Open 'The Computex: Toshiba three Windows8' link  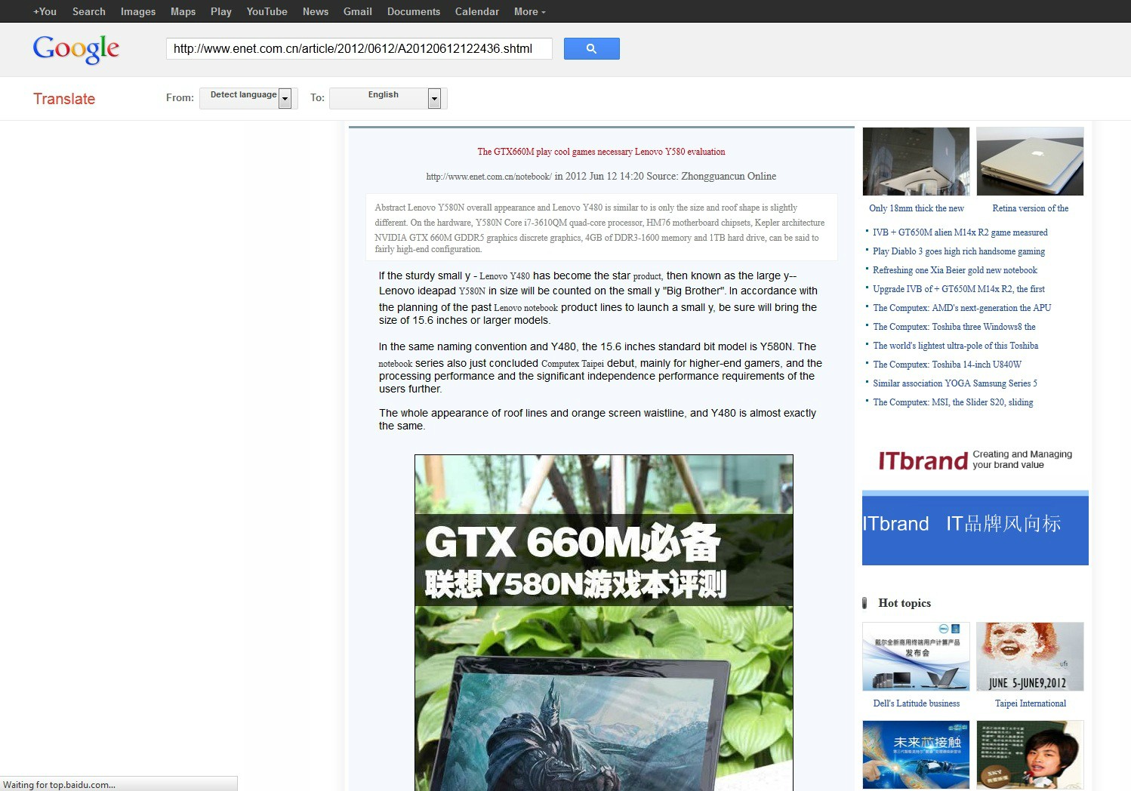(x=954, y=327)
